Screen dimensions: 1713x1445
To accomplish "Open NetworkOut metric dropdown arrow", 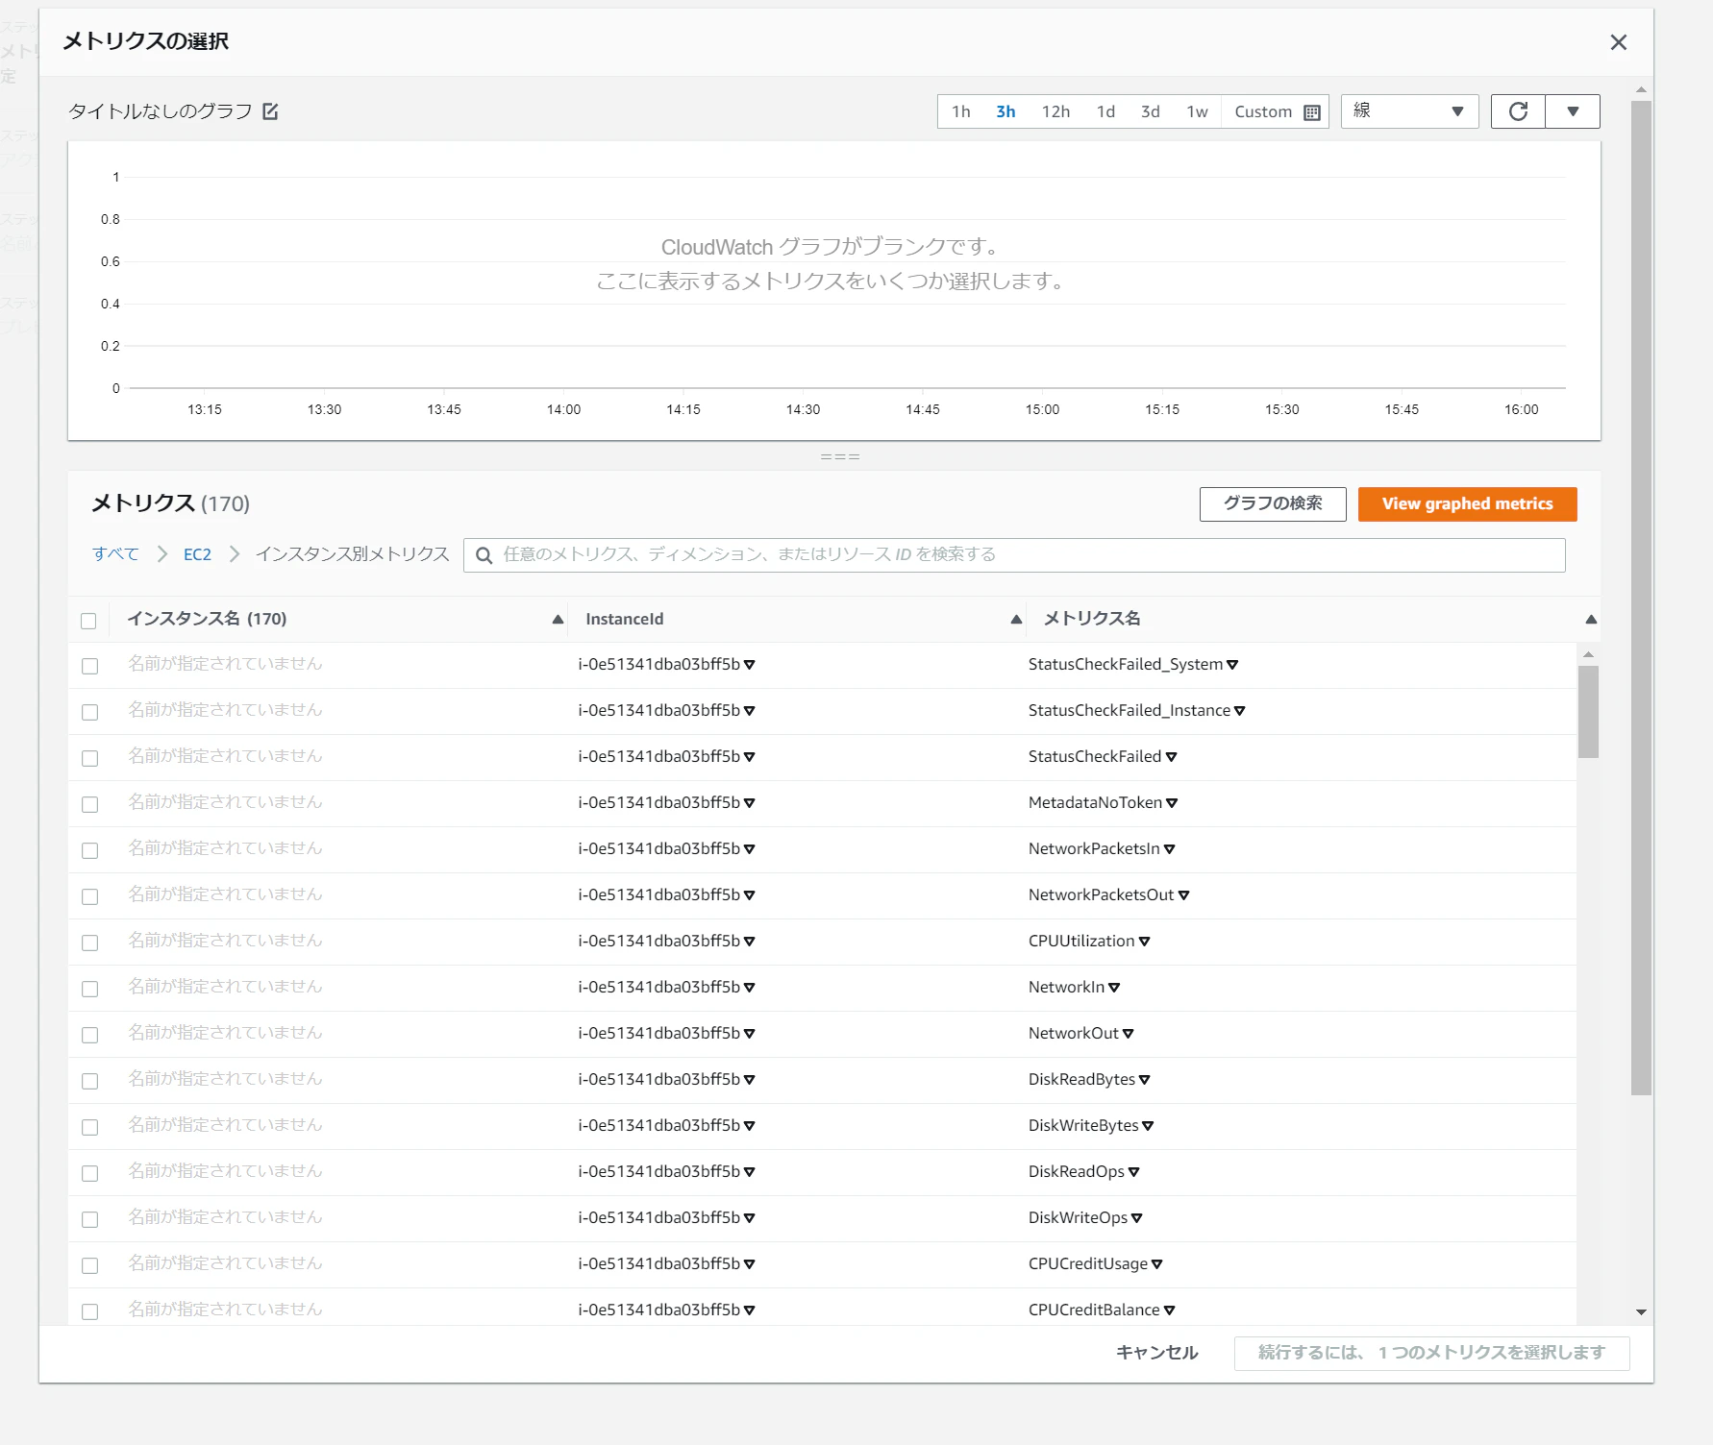I will (x=1128, y=1034).
